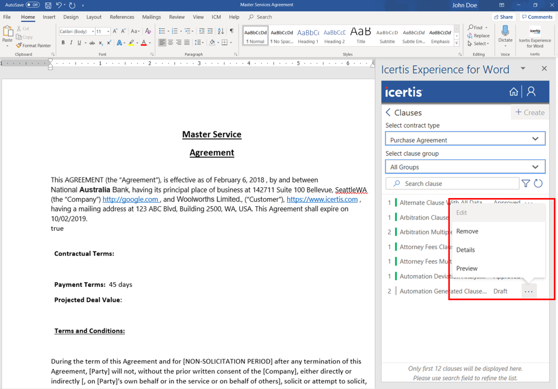Expand the Select contract type dropdown
This screenshot has width=558, height=389.
tap(535, 139)
